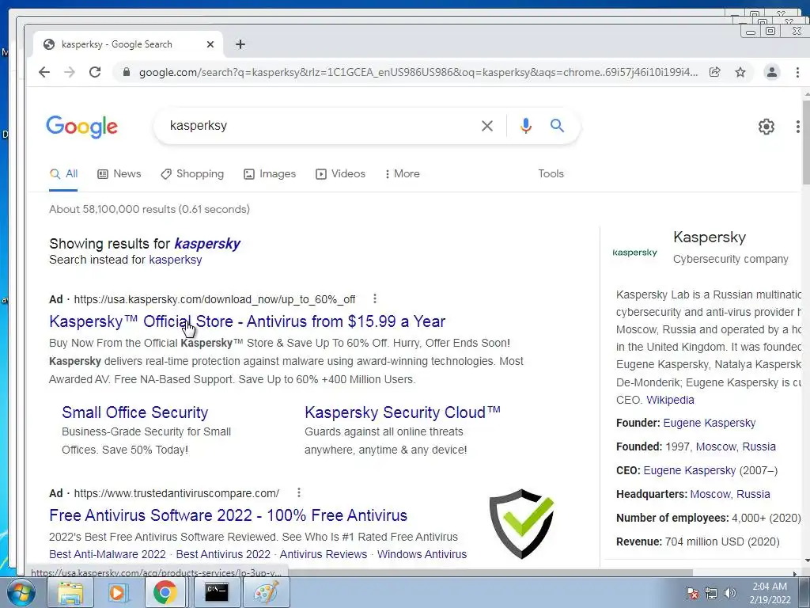The image size is (810, 608).
Task: Switch to the Images tab
Action: [270, 173]
